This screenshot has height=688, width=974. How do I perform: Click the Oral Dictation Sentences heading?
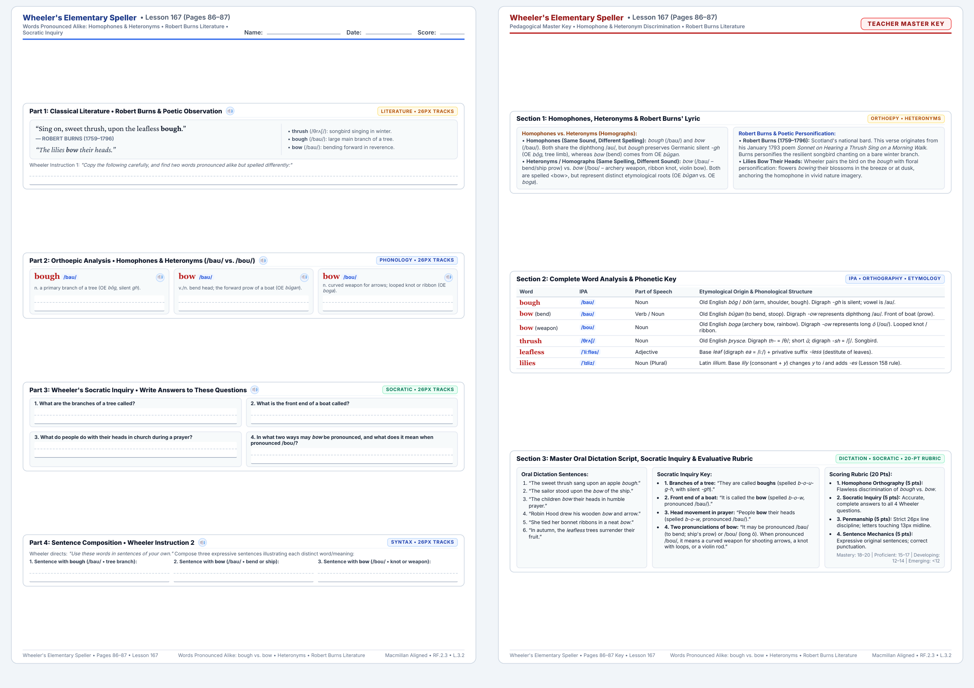click(555, 475)
